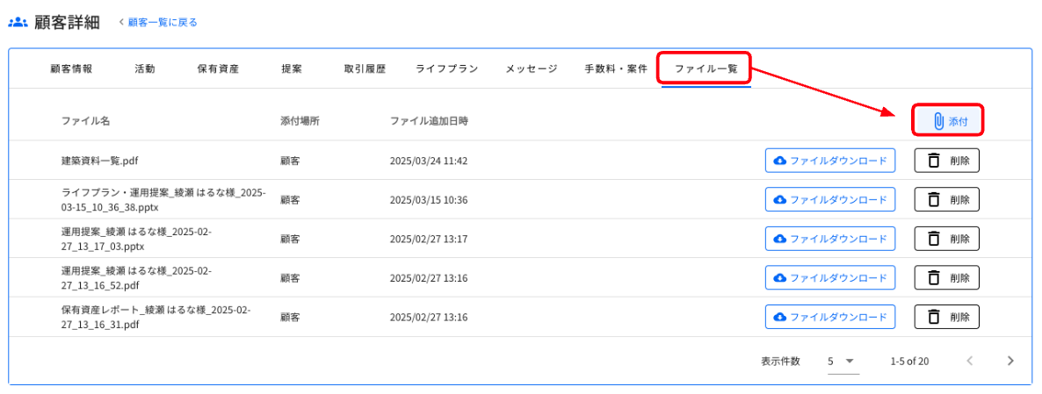The image size is (1042, 394).
Task: Click the ファイル追加日時 column header
Action: (x=429, y=121)
